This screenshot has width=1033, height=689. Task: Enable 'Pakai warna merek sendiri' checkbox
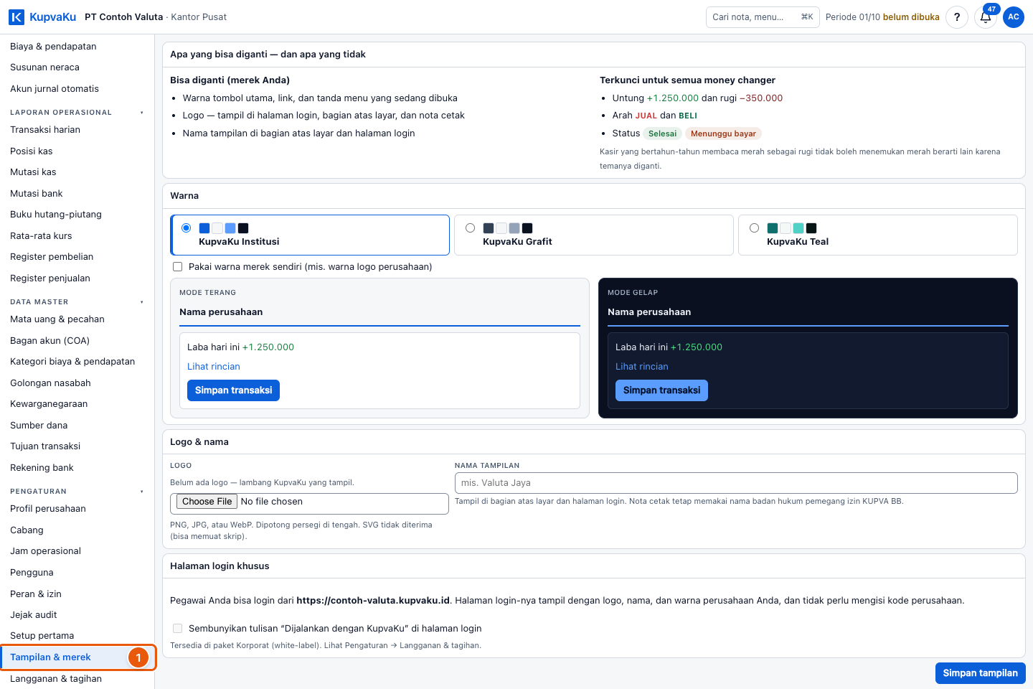[177, 267]
